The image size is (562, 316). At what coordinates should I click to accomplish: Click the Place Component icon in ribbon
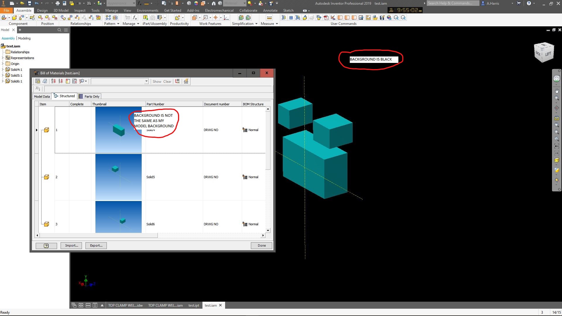coord(4,18)
